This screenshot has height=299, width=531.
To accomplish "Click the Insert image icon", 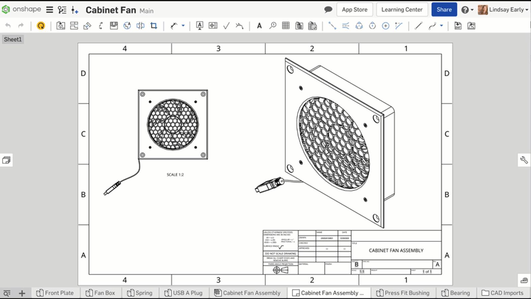I will (471, 26).
